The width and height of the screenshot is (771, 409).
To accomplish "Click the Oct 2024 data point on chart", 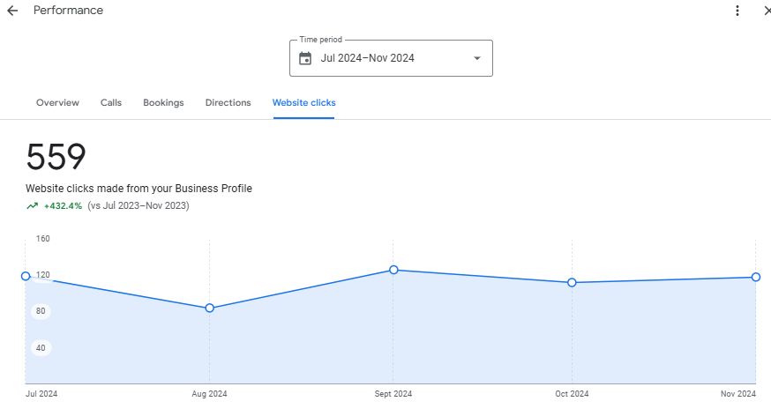I will pos(572,283).
